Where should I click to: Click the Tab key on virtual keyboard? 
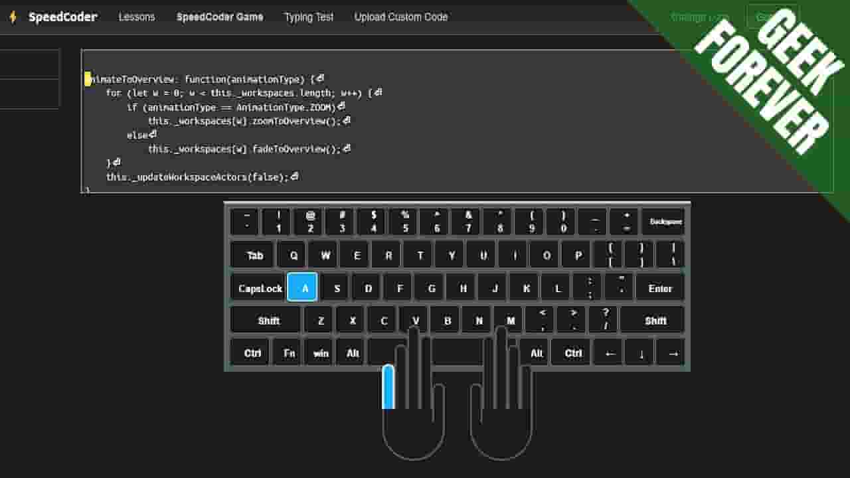coord(253,255)
